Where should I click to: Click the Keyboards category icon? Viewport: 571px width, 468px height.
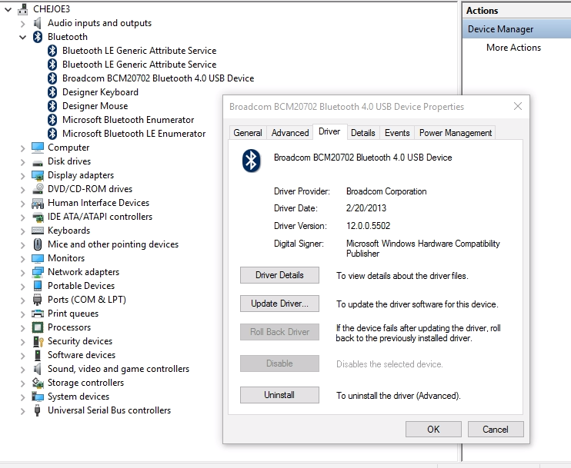(38, 231)
